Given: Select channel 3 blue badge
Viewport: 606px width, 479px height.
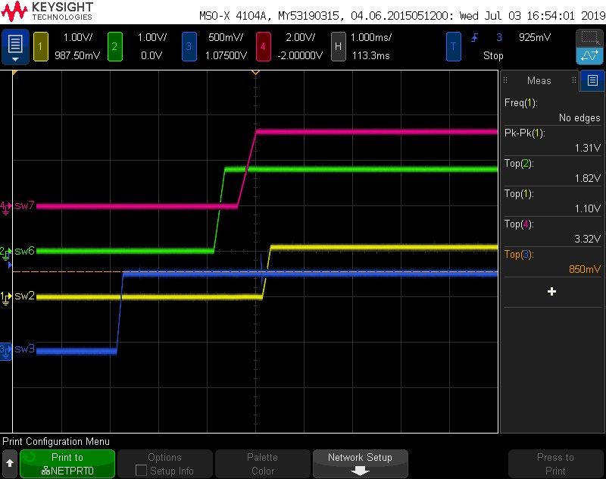Looking at the screenshot, I should coord(189,47).
